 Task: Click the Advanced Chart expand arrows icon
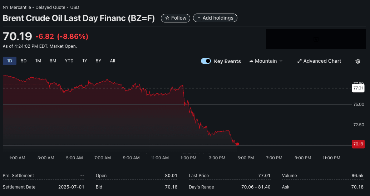pos(299,61)
